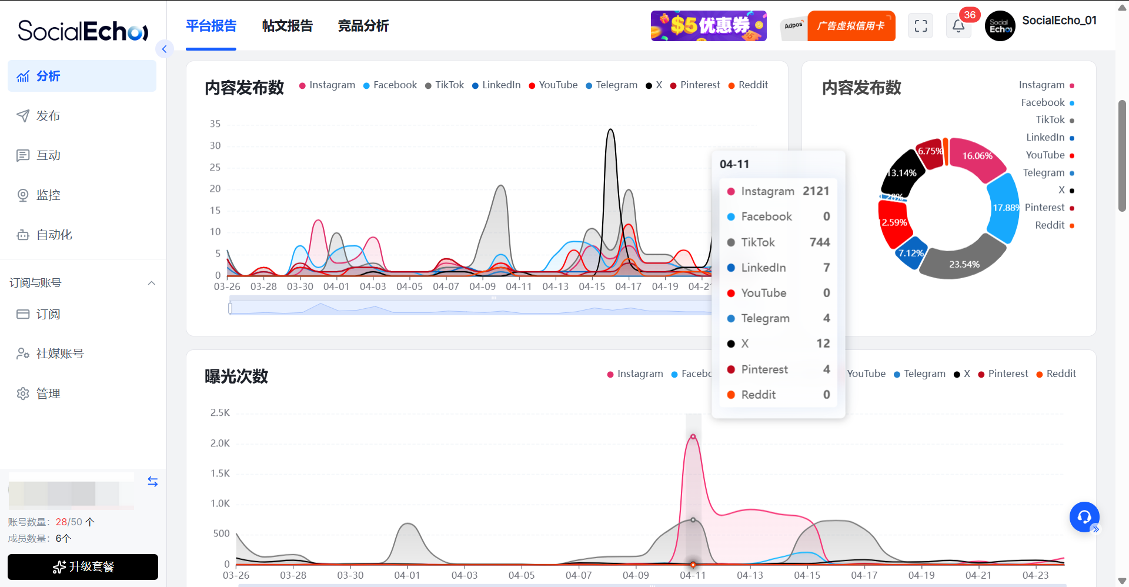Open the SocialEcho_01 account menu
The width and height of the screenshot is (1129, 587).
click(x=1059, y=21)
